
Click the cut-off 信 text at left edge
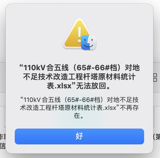pyautogui.click(x=3, y=146)
